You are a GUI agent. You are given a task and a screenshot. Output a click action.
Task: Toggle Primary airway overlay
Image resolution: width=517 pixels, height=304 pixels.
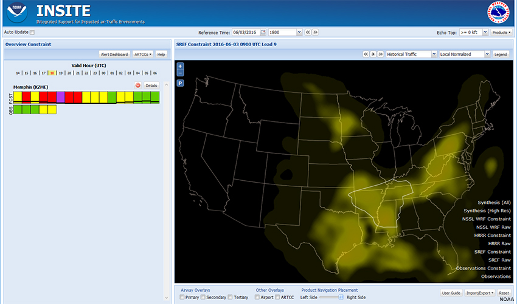(x=182, y=297)
